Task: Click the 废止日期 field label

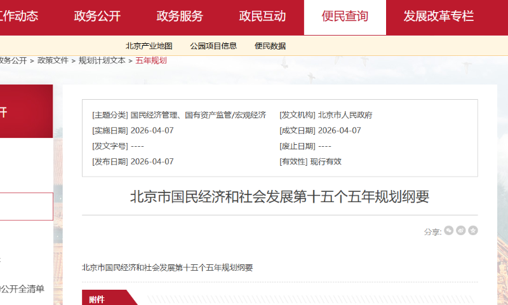Action: [297, 146]
